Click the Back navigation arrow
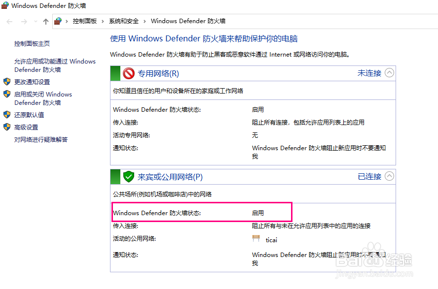The height and width of the screenshot is (289, 438). 9,22
